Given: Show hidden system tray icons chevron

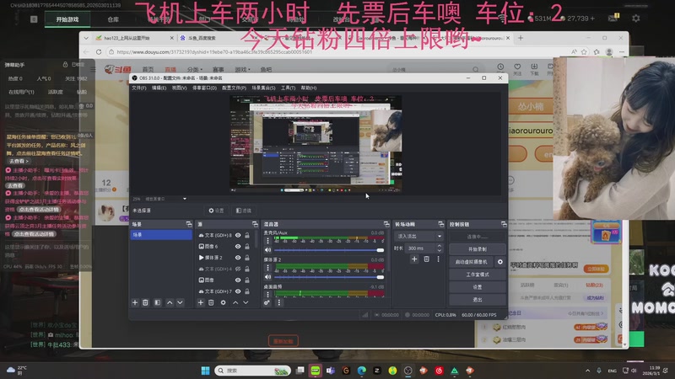Looking at the screenshot, I should click(587, 371).
